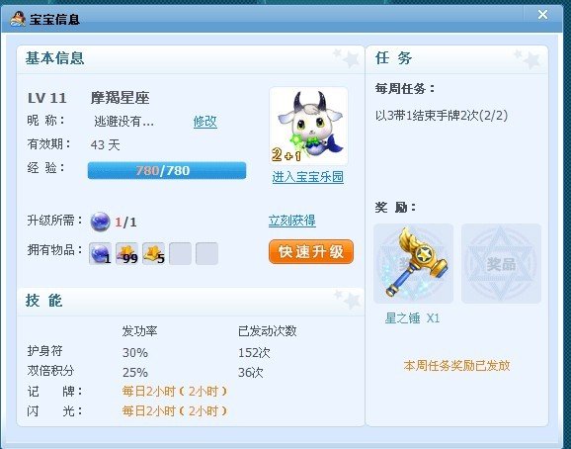
Task: Click the first empty owned item slot
Action: (180, 253)
